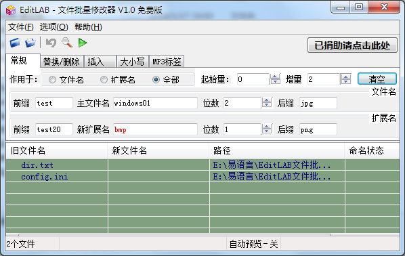Click the green play execute icon
Screen dimensions: 405x256
click(x=83, y=43)
